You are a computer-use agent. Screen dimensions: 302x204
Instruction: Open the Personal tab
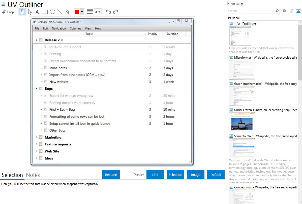pos(234,18)
